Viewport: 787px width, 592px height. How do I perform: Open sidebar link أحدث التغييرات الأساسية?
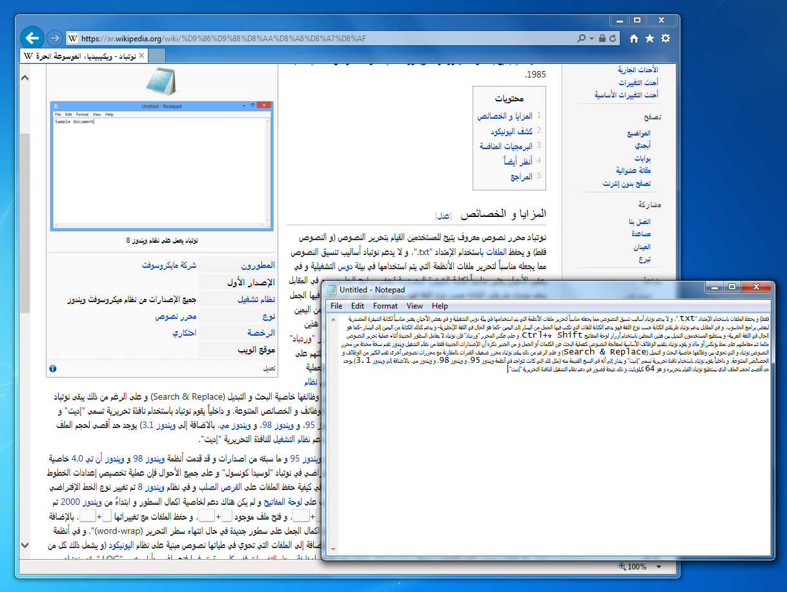point(626,95)
